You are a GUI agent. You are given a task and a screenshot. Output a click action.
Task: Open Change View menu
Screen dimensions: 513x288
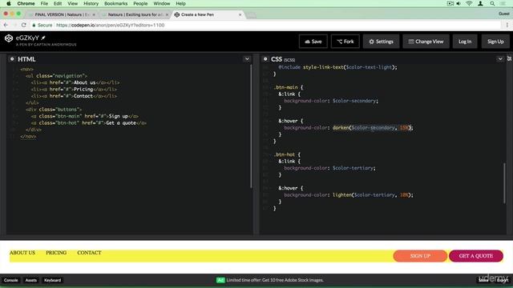point(426,42)
